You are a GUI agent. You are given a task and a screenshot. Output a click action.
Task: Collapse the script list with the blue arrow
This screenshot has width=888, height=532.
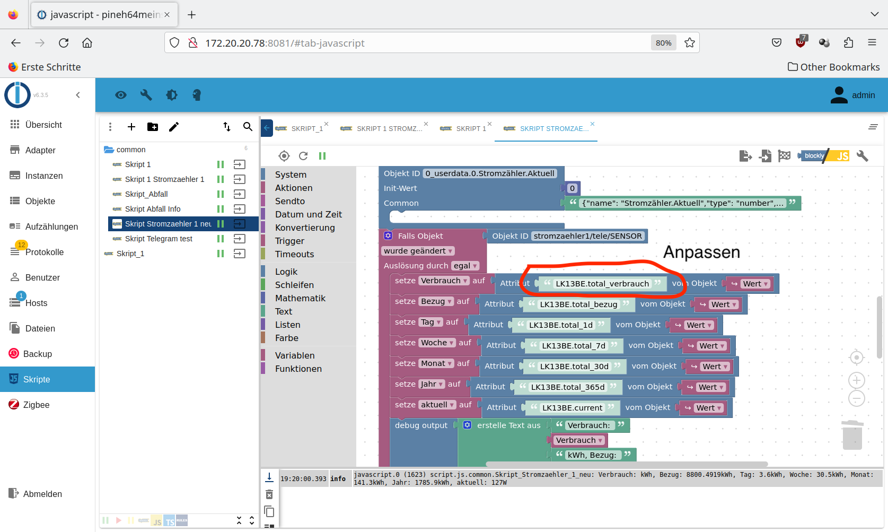pyautogui.click(x=267, y=128)
